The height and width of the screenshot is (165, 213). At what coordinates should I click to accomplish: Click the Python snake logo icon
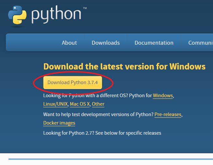(17, 15)
